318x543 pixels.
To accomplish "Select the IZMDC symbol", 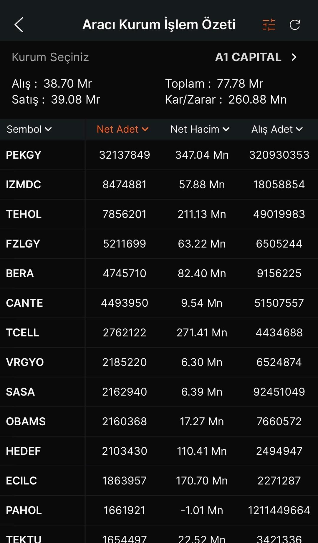I will pyautogui.click(x=24, y=185).
